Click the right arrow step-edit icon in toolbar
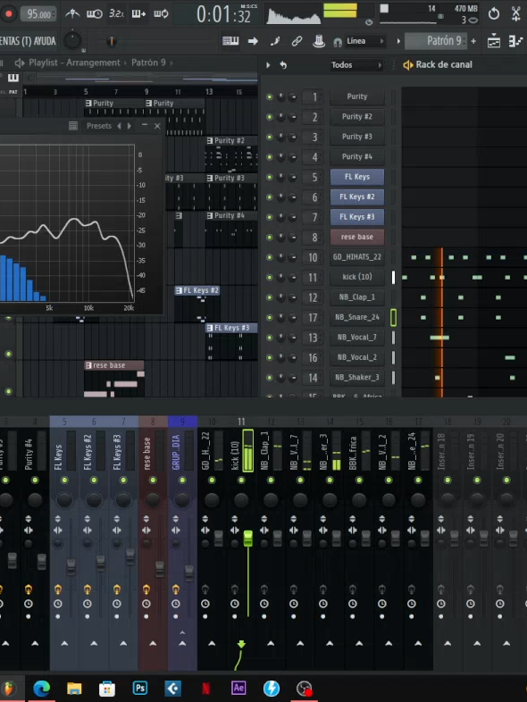The height and width of the screenshot is (702, 527). point(253,41)
